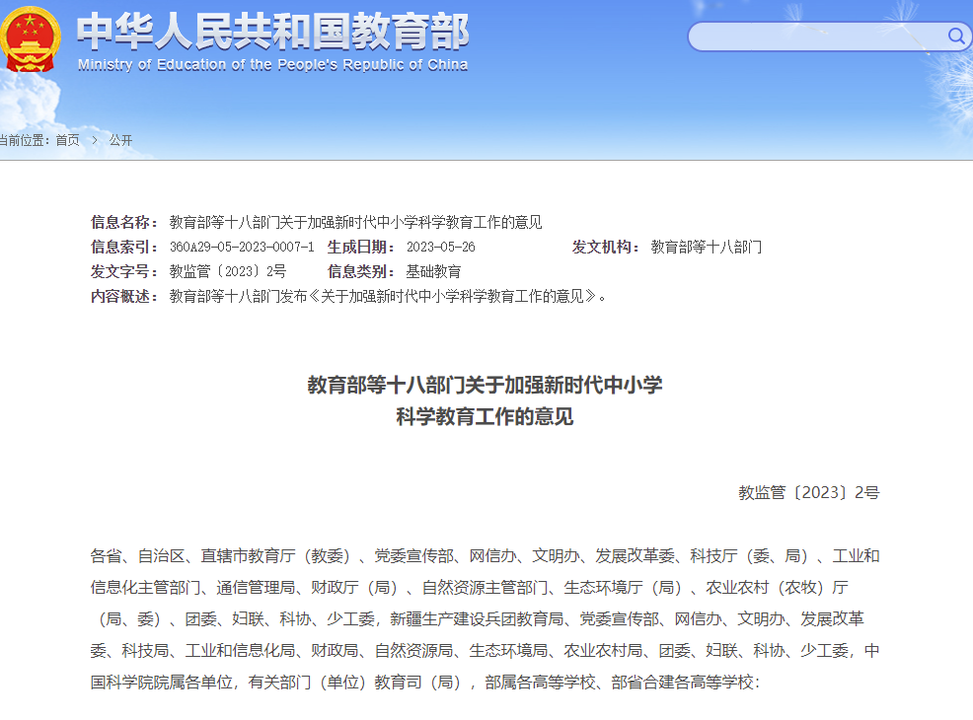Click the search magnifier icon

[x=955, y=36]
